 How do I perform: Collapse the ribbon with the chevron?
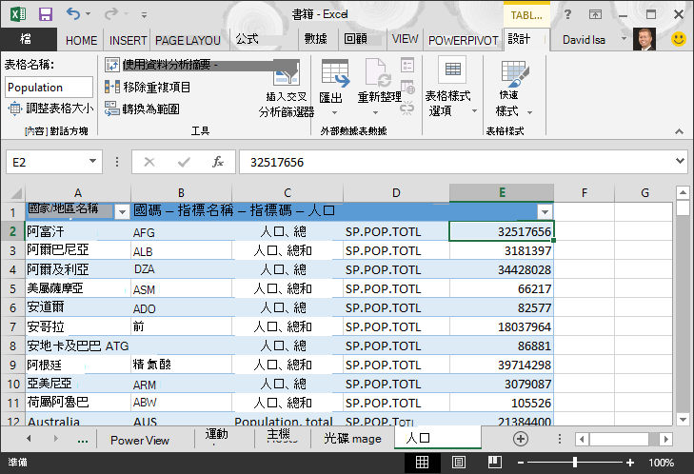pos(679,131)
